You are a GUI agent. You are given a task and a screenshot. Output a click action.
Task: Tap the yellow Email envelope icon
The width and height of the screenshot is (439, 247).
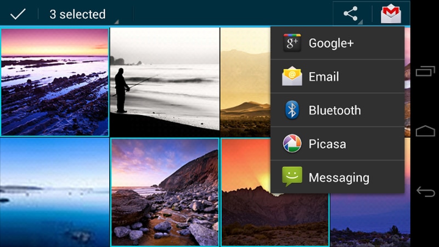pyautogui.click(x=292, y=77)
